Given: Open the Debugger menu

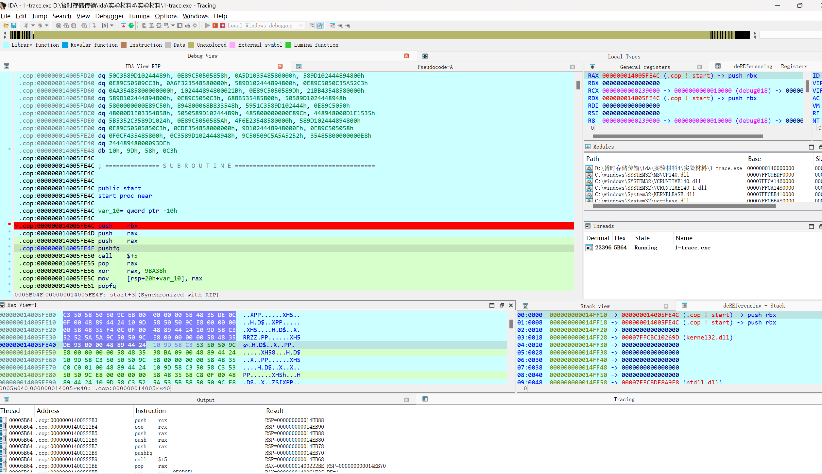Looking at the screenshot, I should click(x=109, y=16).
